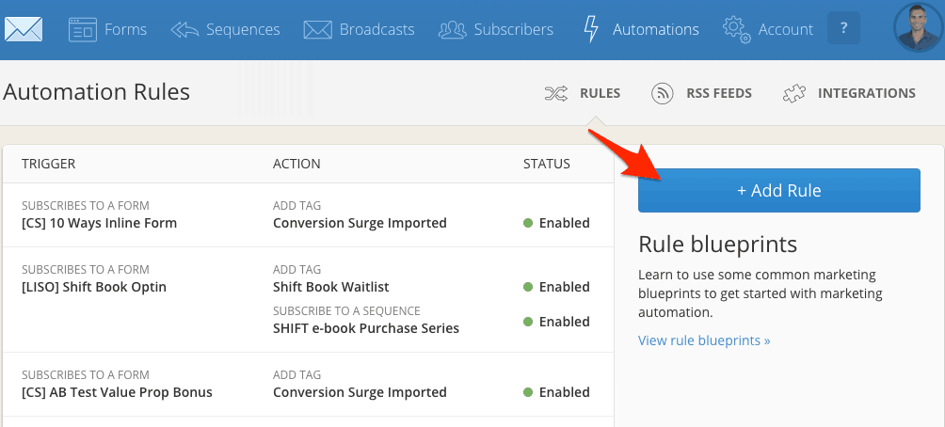This screenshot has width=945, height=427.
Task: Click Conversion Surge Imported action for AB Test
Action: tap(360, 392)
